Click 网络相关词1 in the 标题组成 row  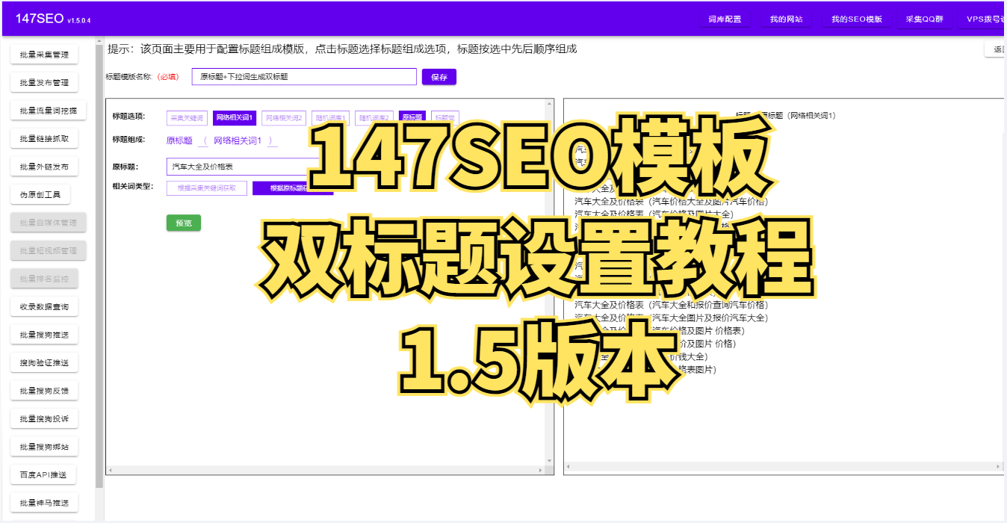tap(238, 140)
